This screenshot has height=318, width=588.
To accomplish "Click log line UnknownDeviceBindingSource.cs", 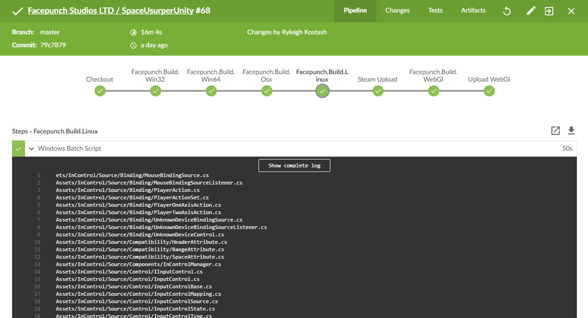I will coord(149,220).
